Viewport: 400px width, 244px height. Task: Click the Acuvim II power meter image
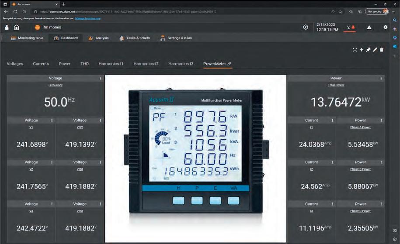[196, 158]
